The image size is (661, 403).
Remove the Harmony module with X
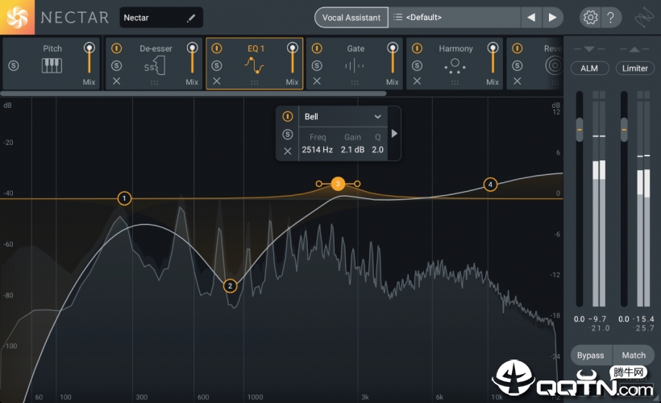tap(417, 81)
